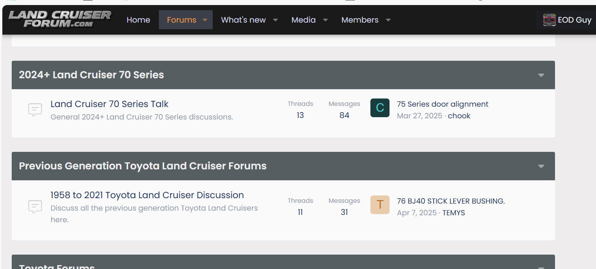Open the Home page
Viewport: 596px width, 269px height.
(x=138, y=20)
